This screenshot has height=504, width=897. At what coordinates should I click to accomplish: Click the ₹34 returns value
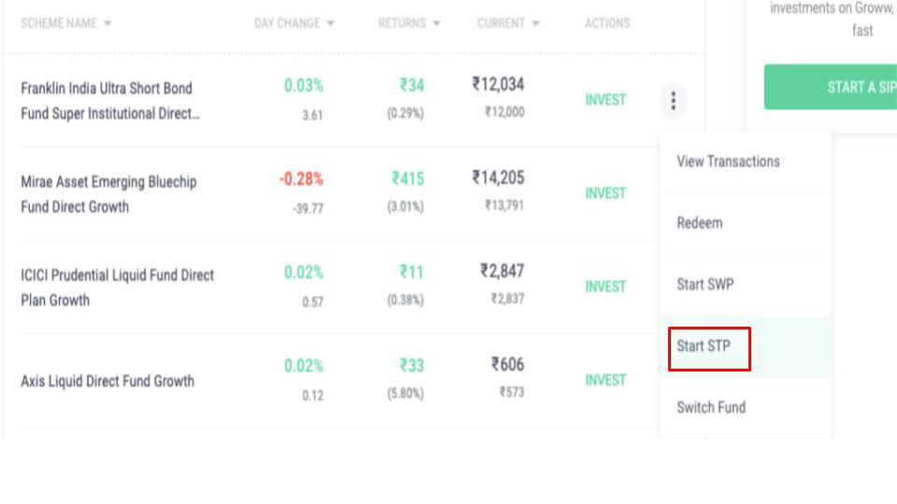[412, 86]
